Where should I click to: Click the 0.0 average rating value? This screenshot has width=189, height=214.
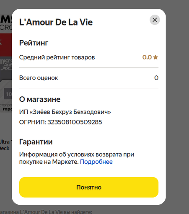tap(147, 57)
